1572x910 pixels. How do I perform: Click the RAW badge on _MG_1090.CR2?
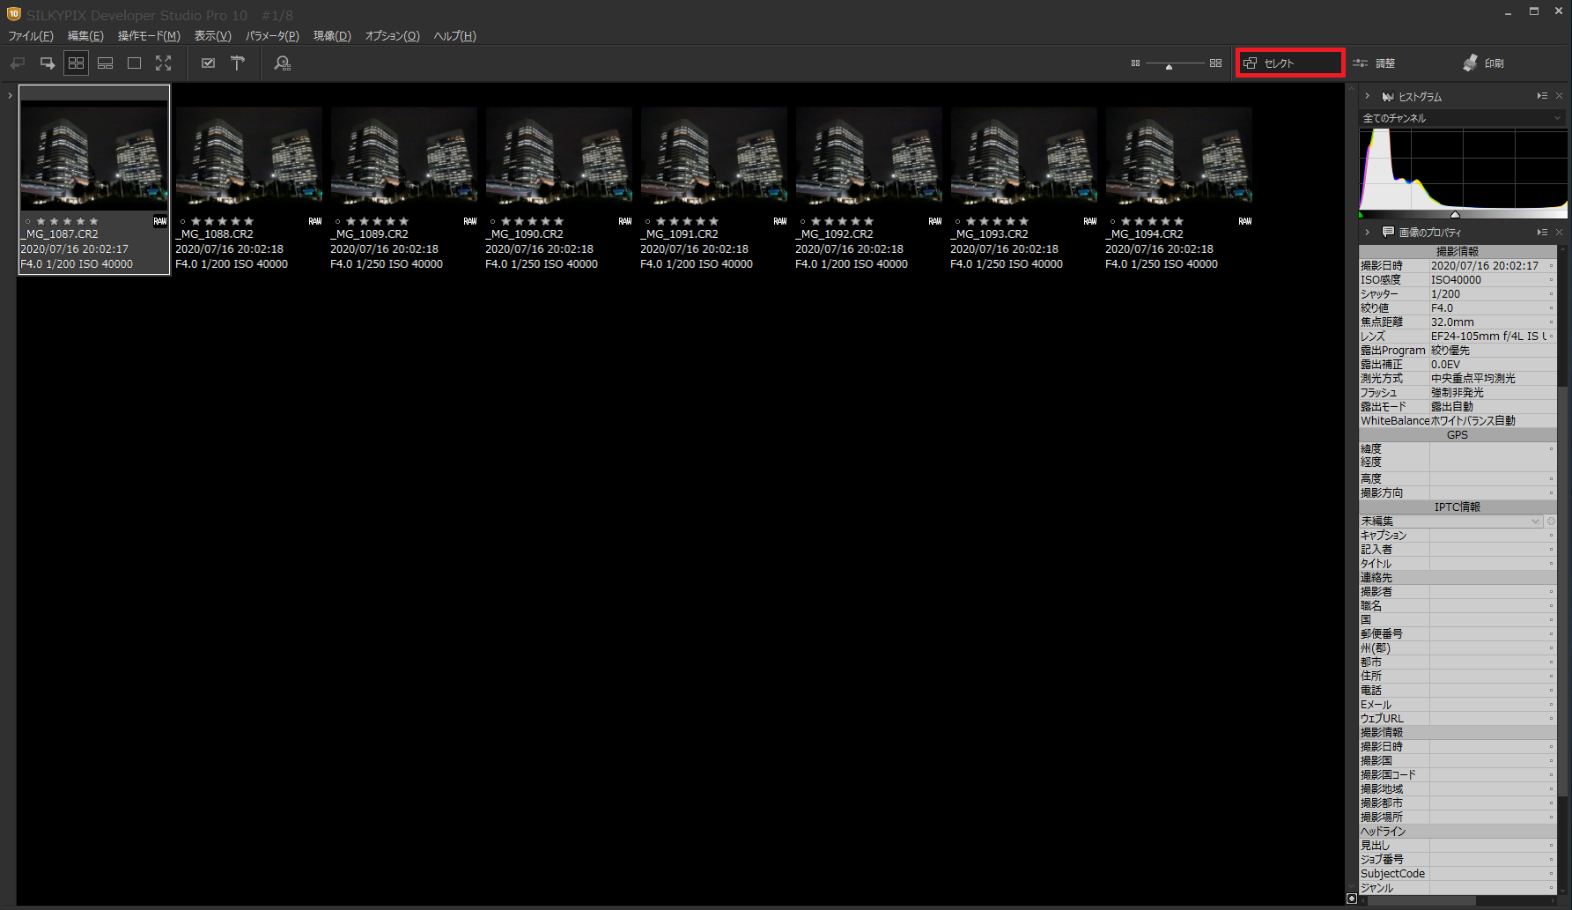click(x=625, y=221)
